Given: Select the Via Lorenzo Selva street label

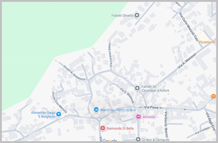Looking at the screenshot, I should [110, 55].
